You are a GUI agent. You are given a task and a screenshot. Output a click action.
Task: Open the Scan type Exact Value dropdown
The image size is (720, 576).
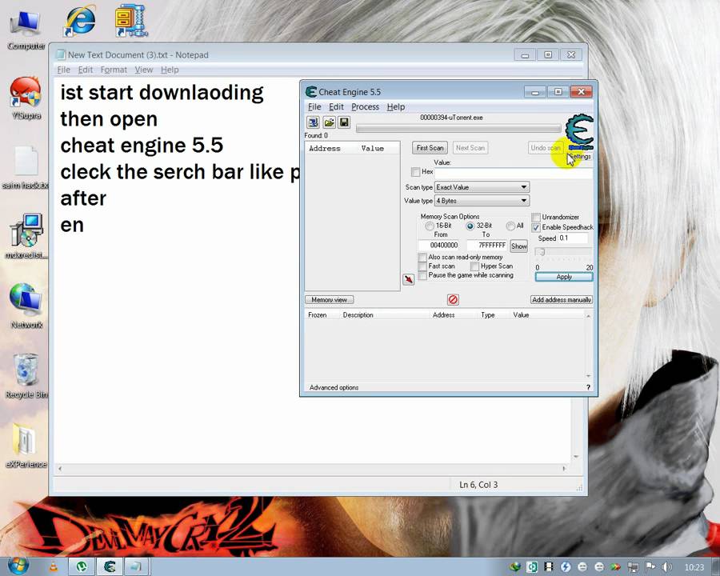coord(482,187)
